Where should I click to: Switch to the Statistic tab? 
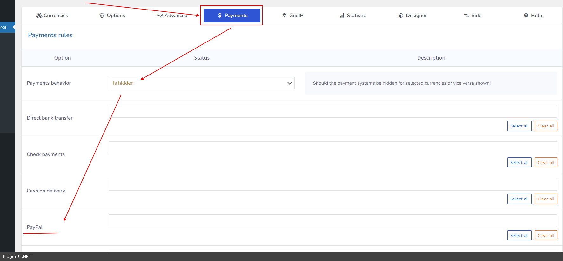coord(356,16)
